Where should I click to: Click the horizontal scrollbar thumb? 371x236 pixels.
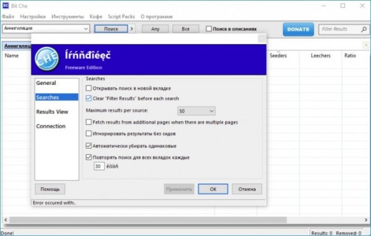pyautogui.click(x=148, y=220)
